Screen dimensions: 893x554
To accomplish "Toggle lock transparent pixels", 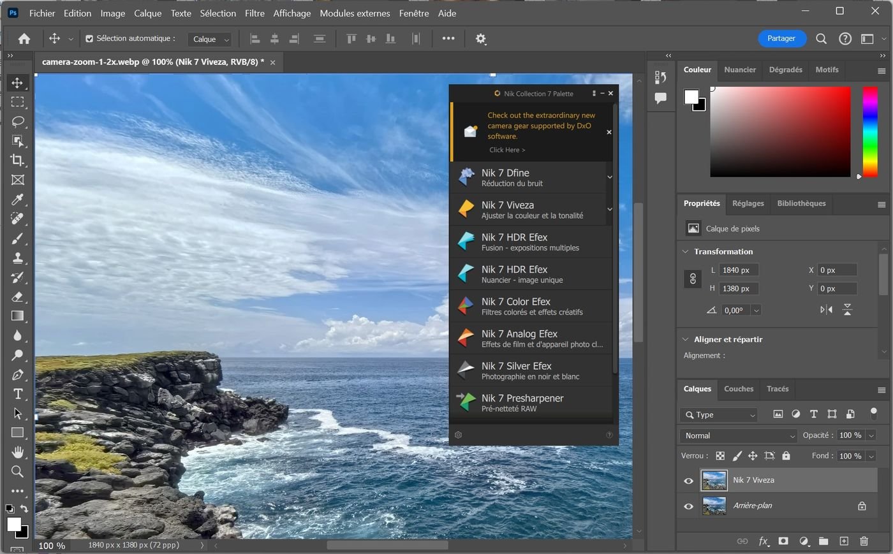I will (720, 456).
